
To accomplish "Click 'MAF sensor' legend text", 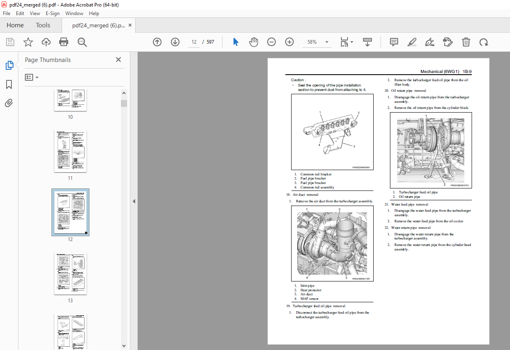I will [309, 299].
